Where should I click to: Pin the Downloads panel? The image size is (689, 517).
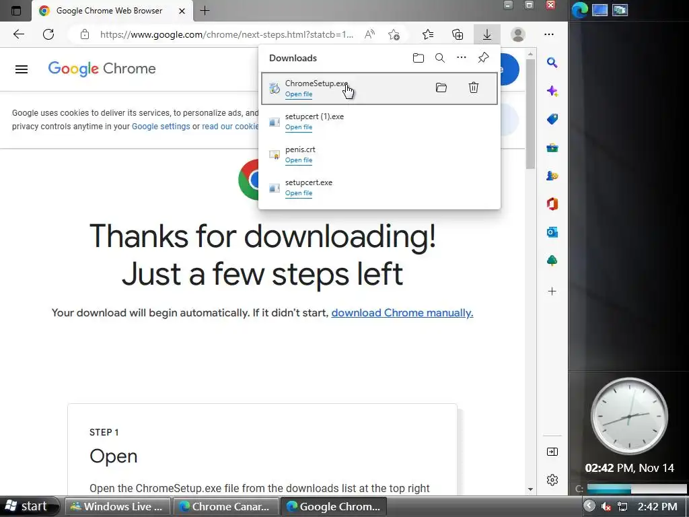[x=483, y=58]
